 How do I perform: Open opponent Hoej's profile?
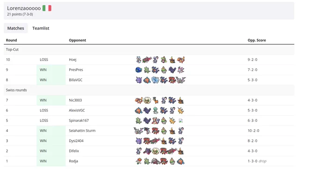(x=72, y=59)
